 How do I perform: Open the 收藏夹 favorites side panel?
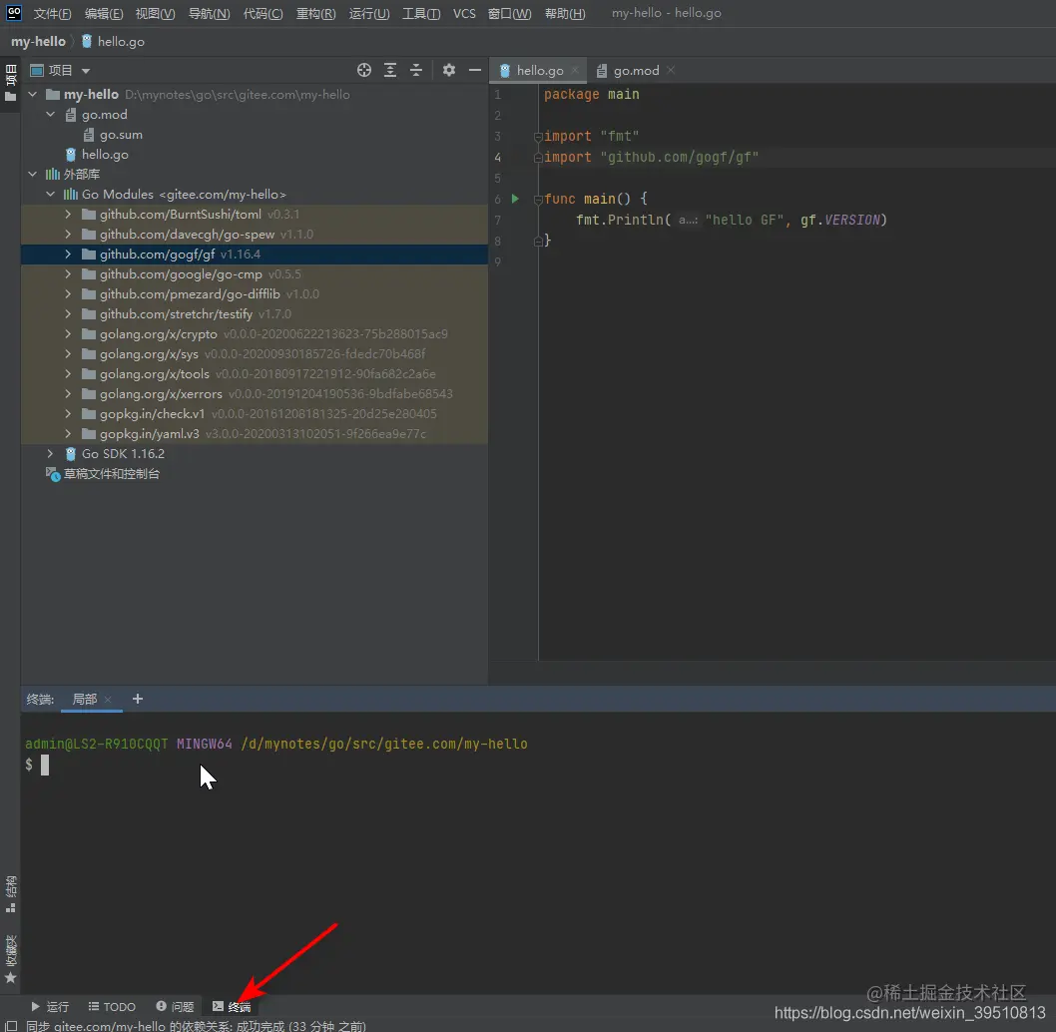pyautogui.click(x=10, y=958)
